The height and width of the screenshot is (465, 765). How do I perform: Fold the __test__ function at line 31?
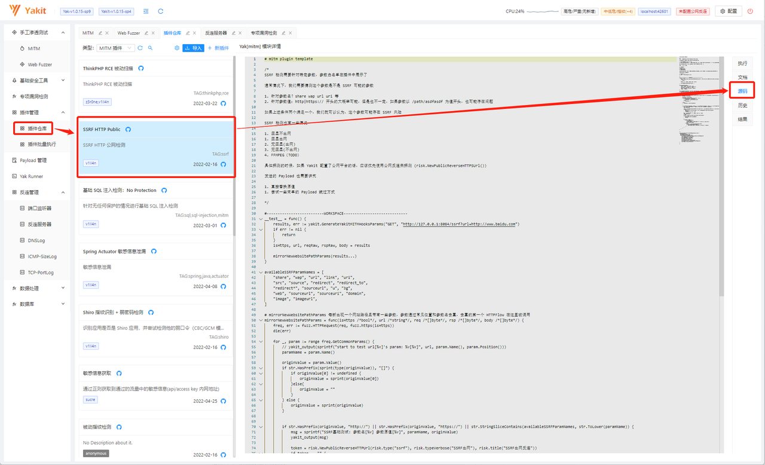(x=261, y=219)
